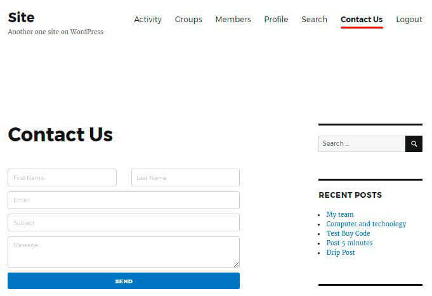
Task: Click inside the Message text area
Action: coord(124,252)
